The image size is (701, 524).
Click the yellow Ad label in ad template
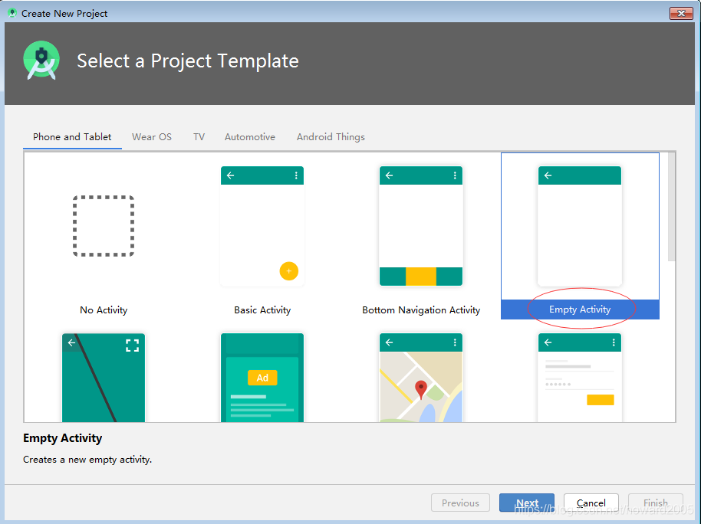tap(262, 378)
